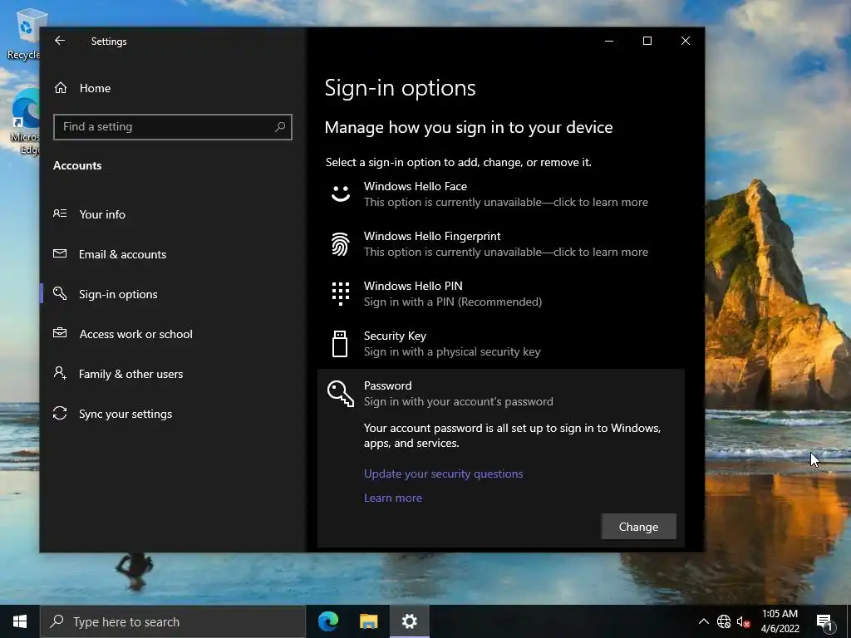The image size is (851, 638).
Task: Click the Accounts section heading
Action: click(x=77, y=165)
